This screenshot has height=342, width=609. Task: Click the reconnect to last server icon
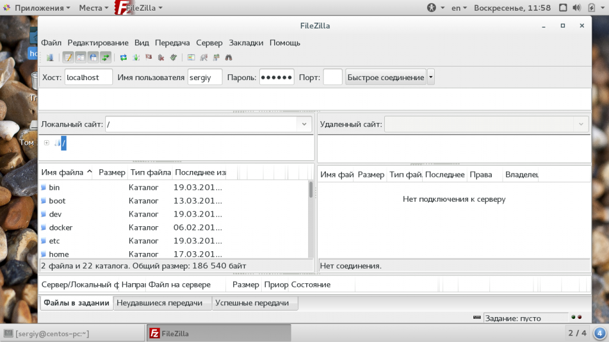click(x=173, y=58)
